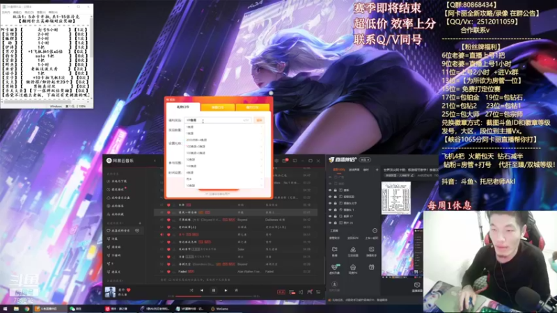Viewport: 557px width, 313px height.
Task: Select notepad thumbnail in stream preview
Action: click(396, 198)
